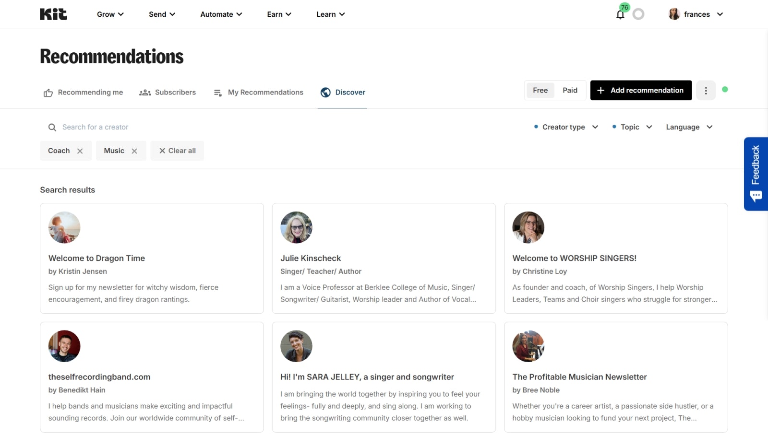Open the Feedback side tab
Viewport: 768px width, 436px height.
point(756,174)
